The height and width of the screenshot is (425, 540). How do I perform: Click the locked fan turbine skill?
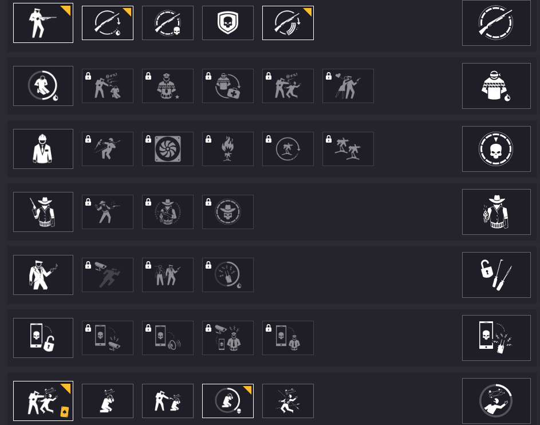click(168, 149)
